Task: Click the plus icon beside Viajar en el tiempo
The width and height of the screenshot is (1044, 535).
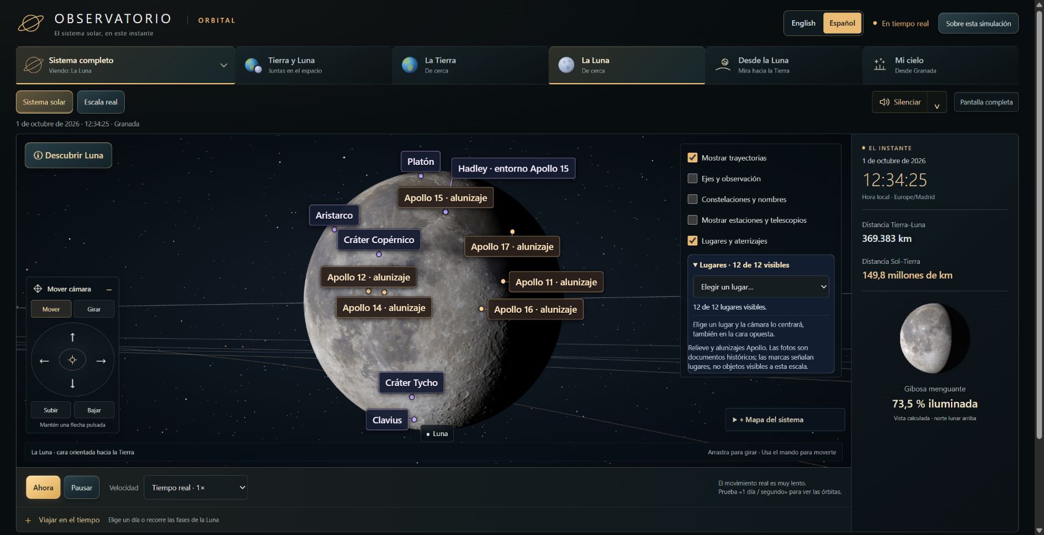Action: (x=28, y=520)
